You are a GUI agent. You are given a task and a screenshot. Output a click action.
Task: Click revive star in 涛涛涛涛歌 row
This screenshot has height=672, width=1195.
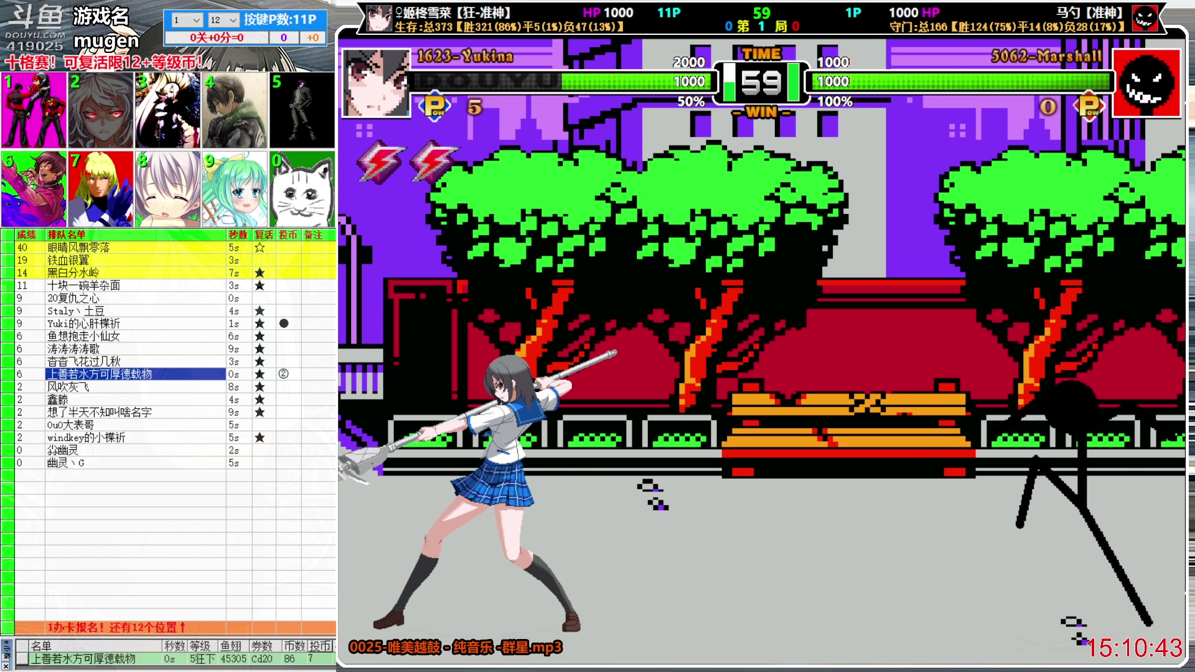coord(260,349)
